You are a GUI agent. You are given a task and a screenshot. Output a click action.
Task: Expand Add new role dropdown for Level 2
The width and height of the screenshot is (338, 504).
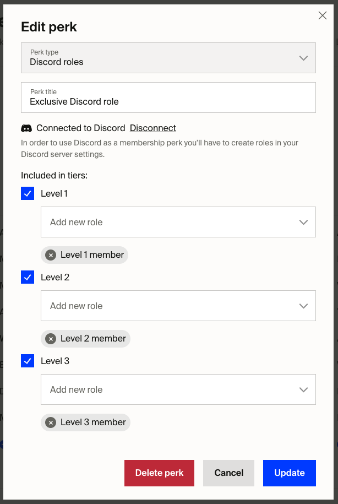(x=178, y=306)
